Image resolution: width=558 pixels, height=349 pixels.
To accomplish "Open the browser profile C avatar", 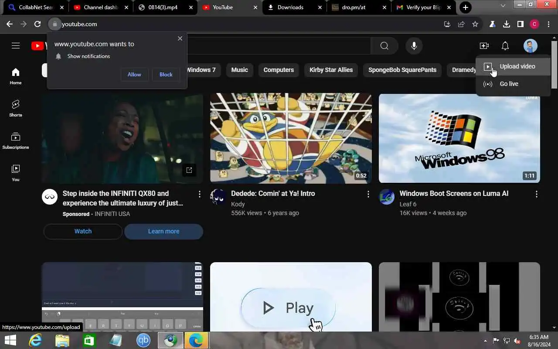I will pyautogui.click(x=534, y=24).
